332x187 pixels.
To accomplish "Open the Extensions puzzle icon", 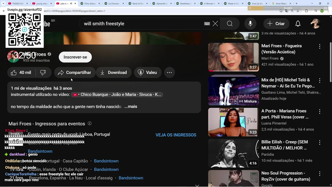I will click(307, 11).
